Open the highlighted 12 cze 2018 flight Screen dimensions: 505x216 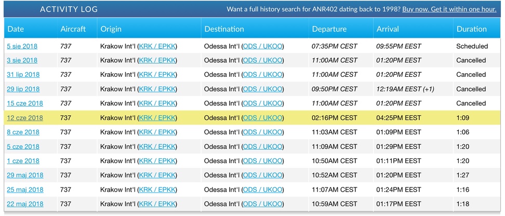click(x=25, y=118)
